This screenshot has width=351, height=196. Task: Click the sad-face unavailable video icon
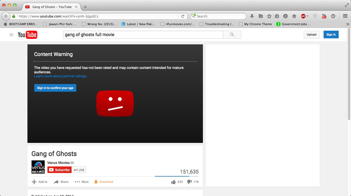(x=115, y=103)
